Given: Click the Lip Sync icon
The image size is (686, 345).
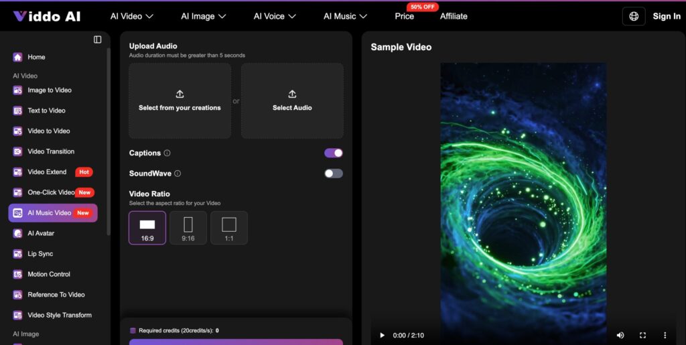Looking at the screenshot, I should (x=17, y=254).
